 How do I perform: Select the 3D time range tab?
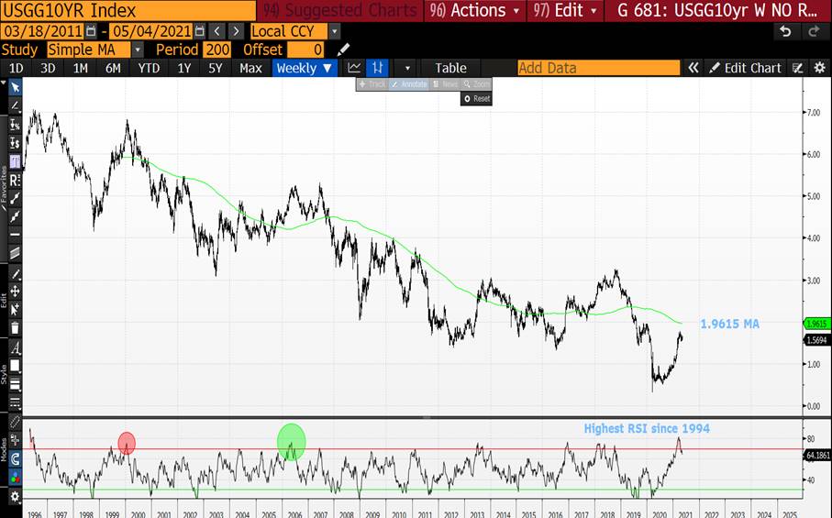(x=48, y=68)
